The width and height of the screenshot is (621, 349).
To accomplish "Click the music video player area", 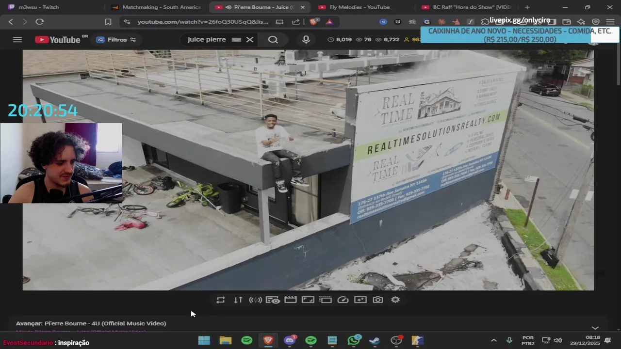I will pyautogui.click(x=308, y=170).
